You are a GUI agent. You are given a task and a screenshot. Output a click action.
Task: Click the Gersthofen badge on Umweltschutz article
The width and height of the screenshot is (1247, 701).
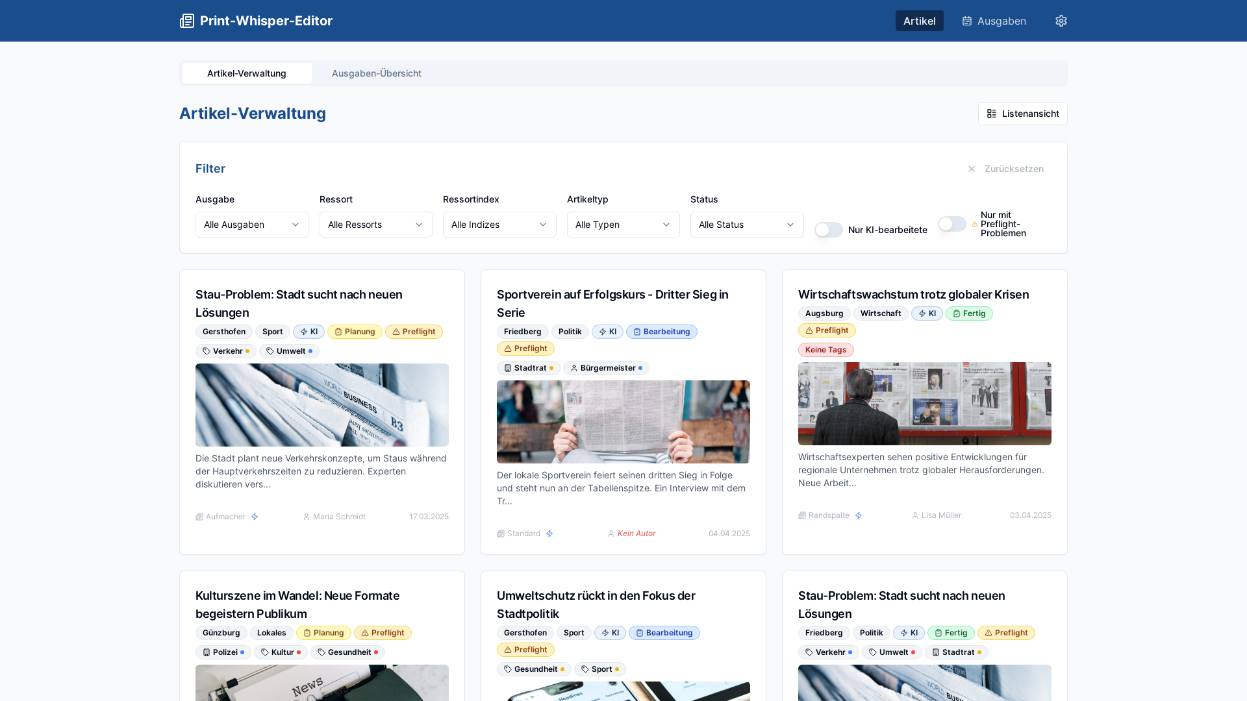[525, 633]
